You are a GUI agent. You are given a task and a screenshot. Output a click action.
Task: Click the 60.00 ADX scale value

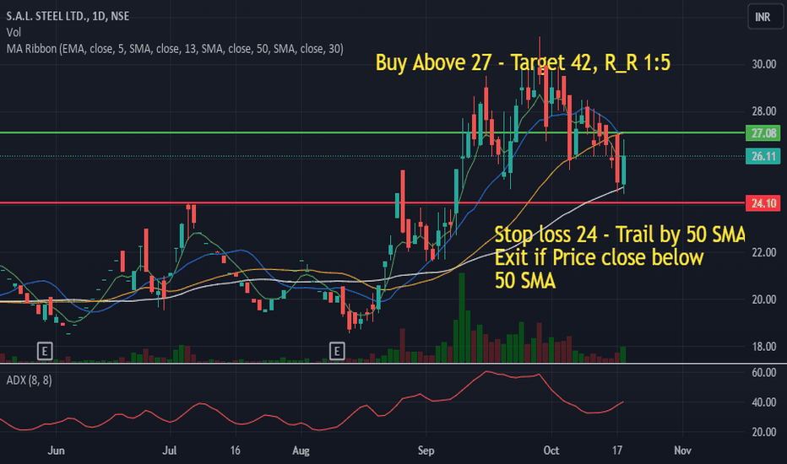pos(763,373)
